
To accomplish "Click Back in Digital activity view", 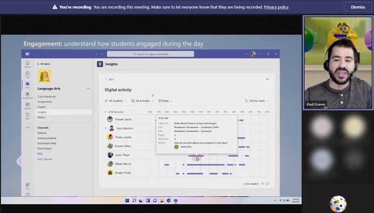I will coord(109,79).
